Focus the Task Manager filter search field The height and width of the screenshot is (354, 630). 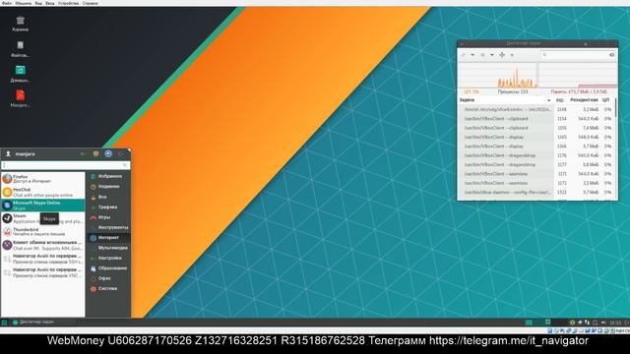tap(579, 55)
